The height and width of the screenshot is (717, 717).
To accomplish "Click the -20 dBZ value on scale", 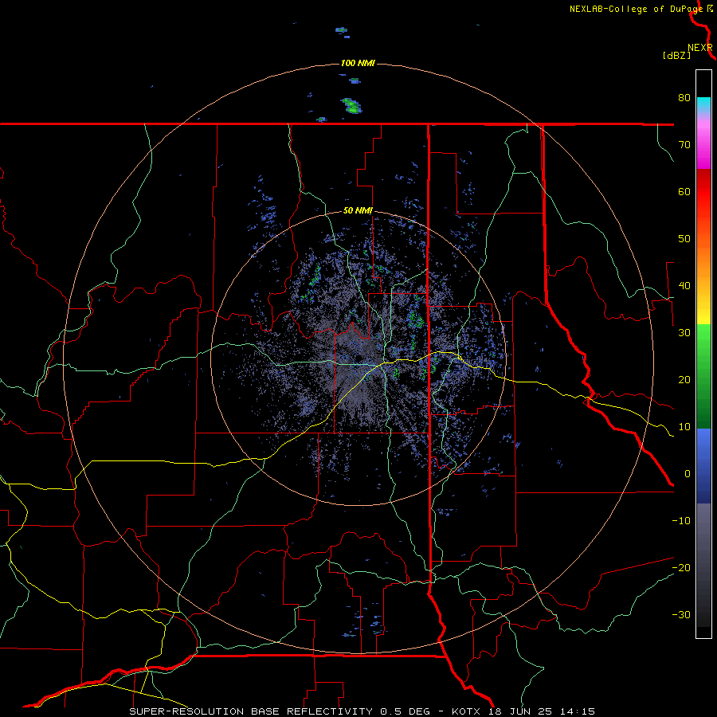I will point(681,568).
